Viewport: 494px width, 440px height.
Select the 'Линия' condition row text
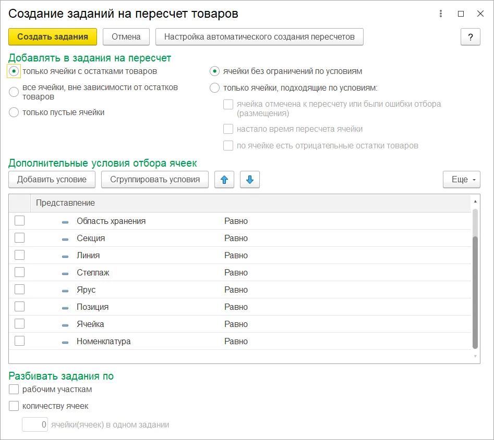[x=88, y=255]
